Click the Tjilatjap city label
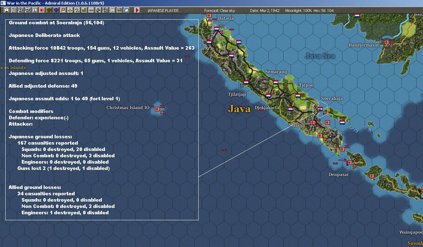This screenshot has height=247, width=423. 237,94
